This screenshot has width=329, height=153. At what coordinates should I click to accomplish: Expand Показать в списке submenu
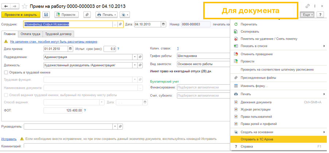[324, 46]
